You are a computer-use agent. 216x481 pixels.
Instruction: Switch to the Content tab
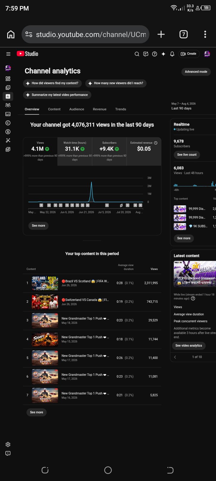54,109
